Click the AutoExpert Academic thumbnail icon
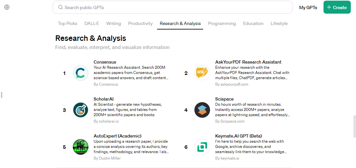Viewport: 356px width, 168px height. pos(80,147)
